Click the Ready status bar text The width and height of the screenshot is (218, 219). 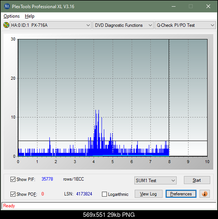point(9,206)
